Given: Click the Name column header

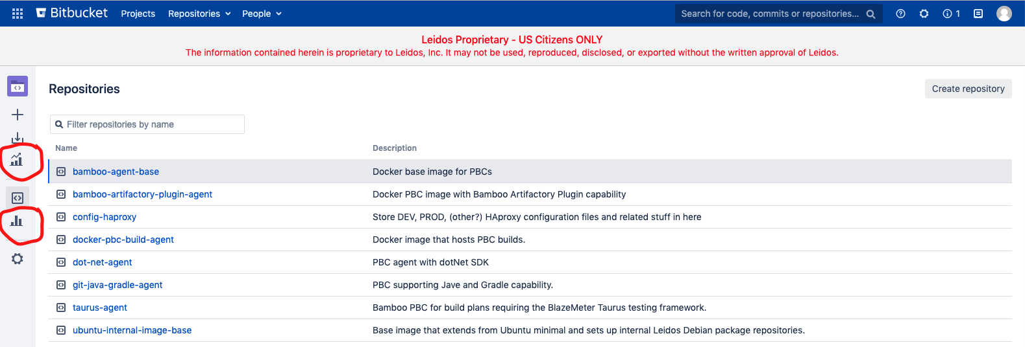Looking at the screenshot, I should tap(66, 148).
